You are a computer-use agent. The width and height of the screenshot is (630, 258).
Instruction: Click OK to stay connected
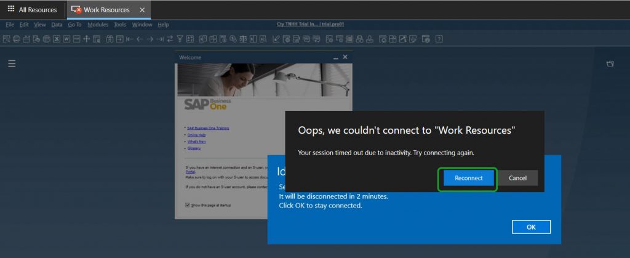pos(531,227)
